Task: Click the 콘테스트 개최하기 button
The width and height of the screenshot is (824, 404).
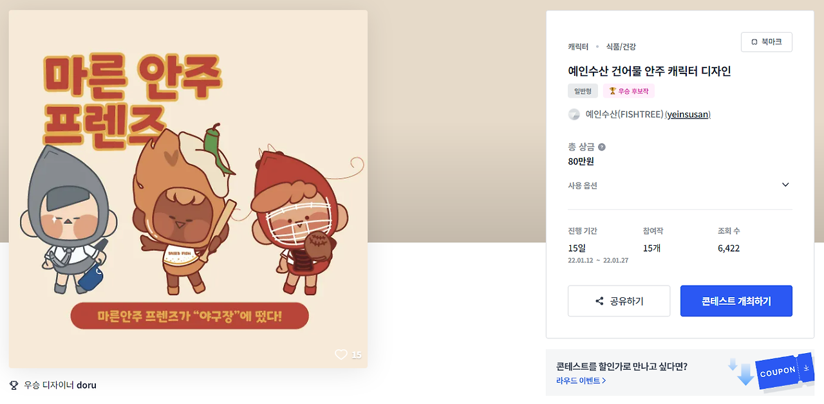Action: [736, 301]
